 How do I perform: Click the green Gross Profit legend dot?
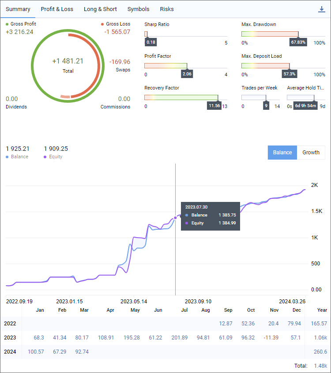[8, 24]
